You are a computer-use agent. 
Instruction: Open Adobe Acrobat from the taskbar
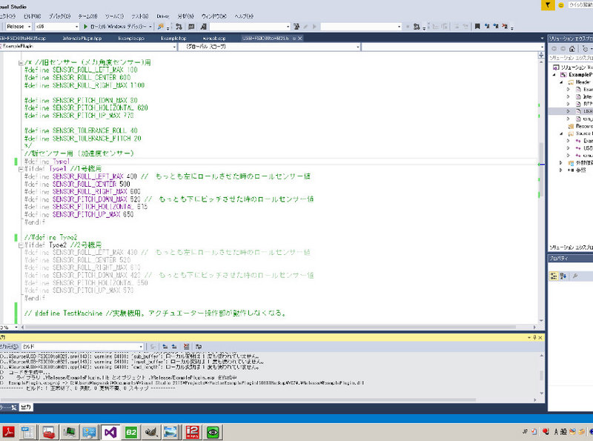click(8, 432)
